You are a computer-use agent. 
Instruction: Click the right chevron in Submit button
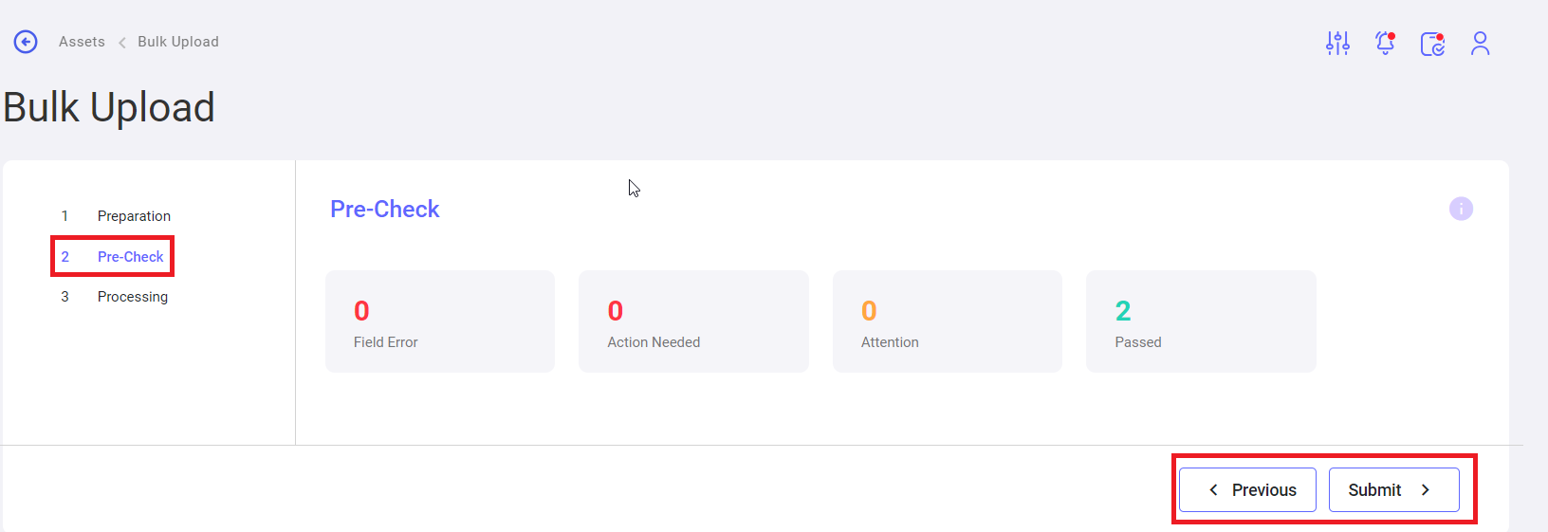tap(1425, 490)
